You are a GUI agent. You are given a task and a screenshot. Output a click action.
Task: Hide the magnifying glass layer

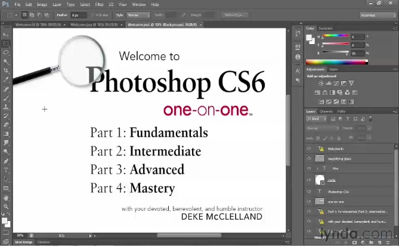(309, 158)
